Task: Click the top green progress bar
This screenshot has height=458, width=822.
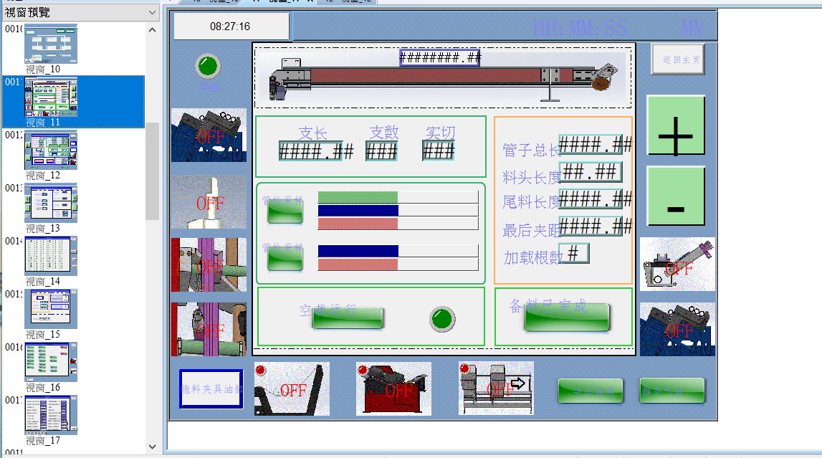Action: pos(397,197)
